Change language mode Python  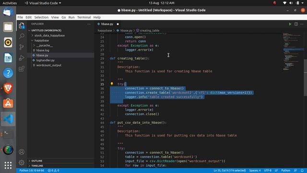tap(286, 171)
